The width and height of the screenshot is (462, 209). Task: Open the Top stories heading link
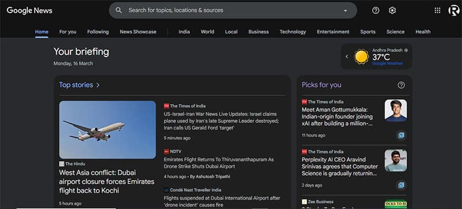click(x=76, y=85)
